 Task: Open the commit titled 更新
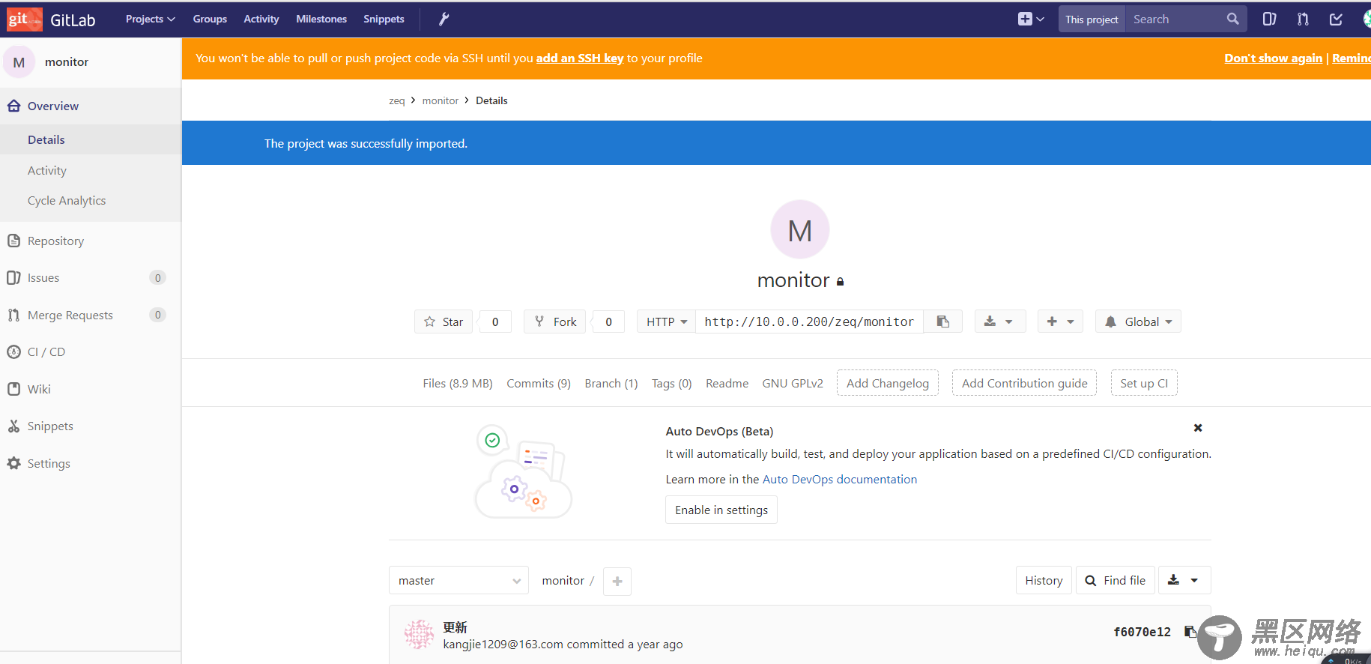tap(455, 627)
